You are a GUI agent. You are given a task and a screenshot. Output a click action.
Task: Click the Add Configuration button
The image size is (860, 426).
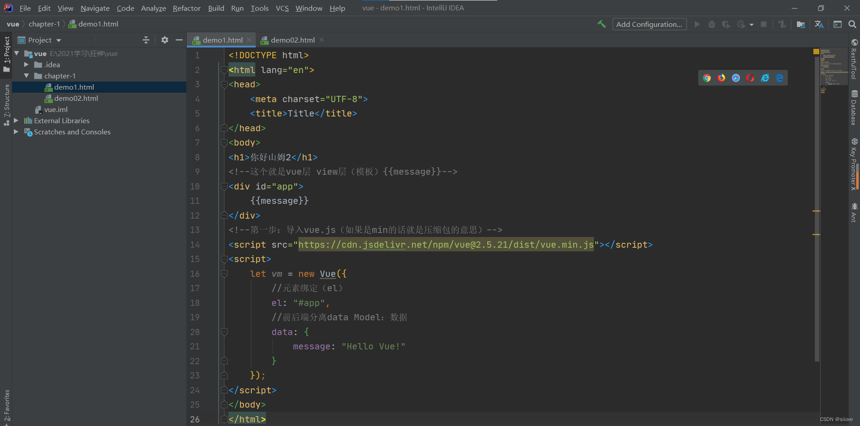point(649,24)
